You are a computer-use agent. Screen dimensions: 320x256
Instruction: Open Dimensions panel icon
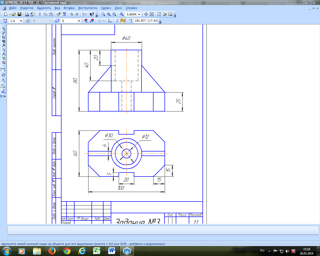(x=3, y=33)
